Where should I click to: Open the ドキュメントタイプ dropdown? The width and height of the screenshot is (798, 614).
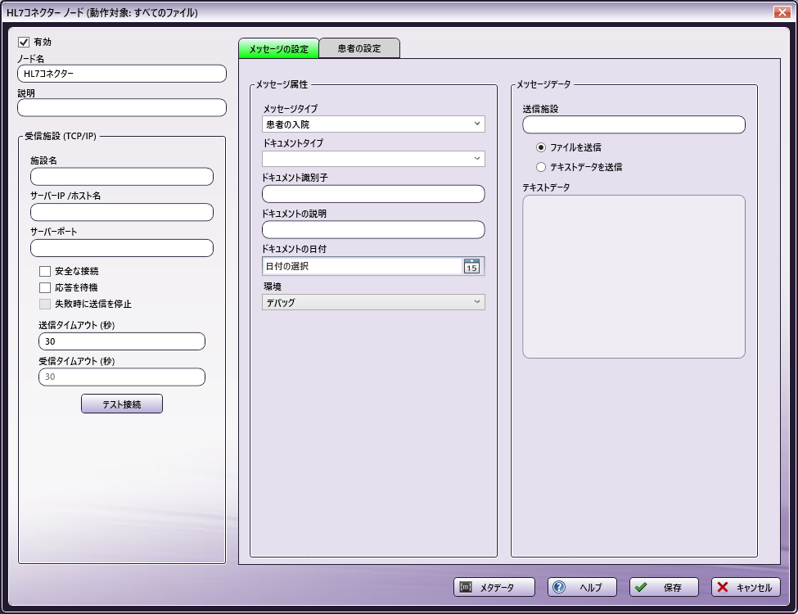(373, 159)
